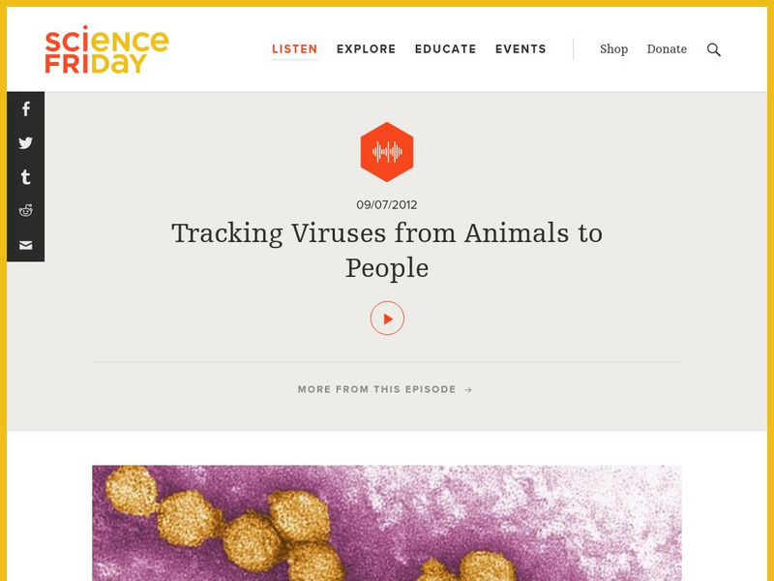Open the LISTEN menu item
The image size is (774, 581).
[x=294, y=48]
